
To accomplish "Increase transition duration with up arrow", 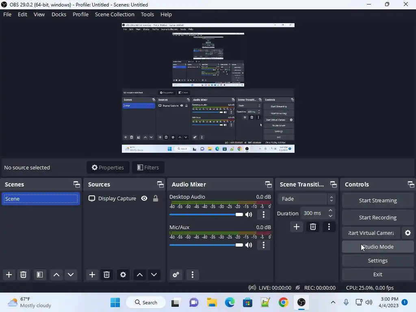I will coord(330,210).
